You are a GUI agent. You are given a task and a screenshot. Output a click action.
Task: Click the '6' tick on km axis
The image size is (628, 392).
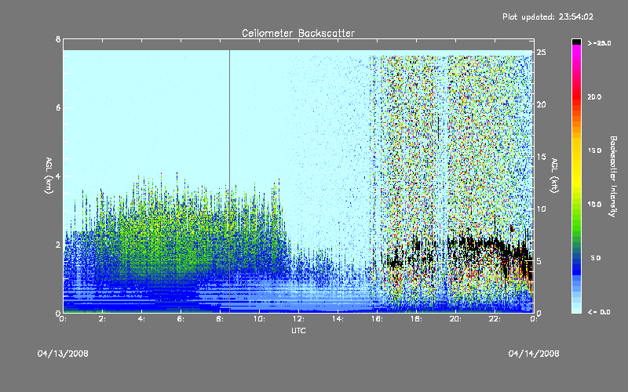[58, 107]
